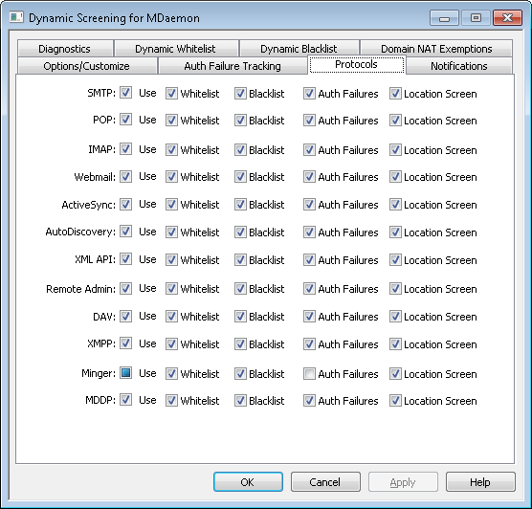532x509 pixels.
Task: Toggle AutoDiscovery Use checkbox
Action: 126,232
